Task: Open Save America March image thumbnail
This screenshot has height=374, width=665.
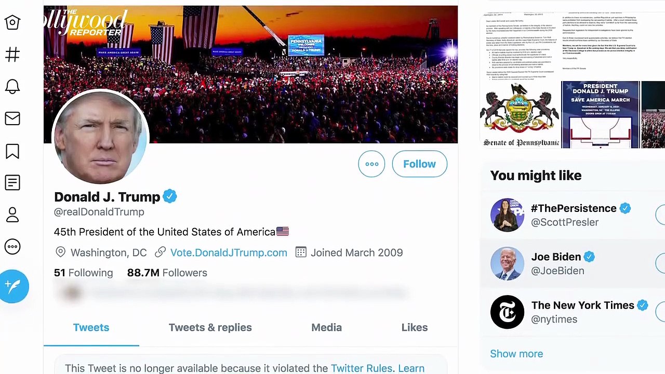Action: click(600, 115)
